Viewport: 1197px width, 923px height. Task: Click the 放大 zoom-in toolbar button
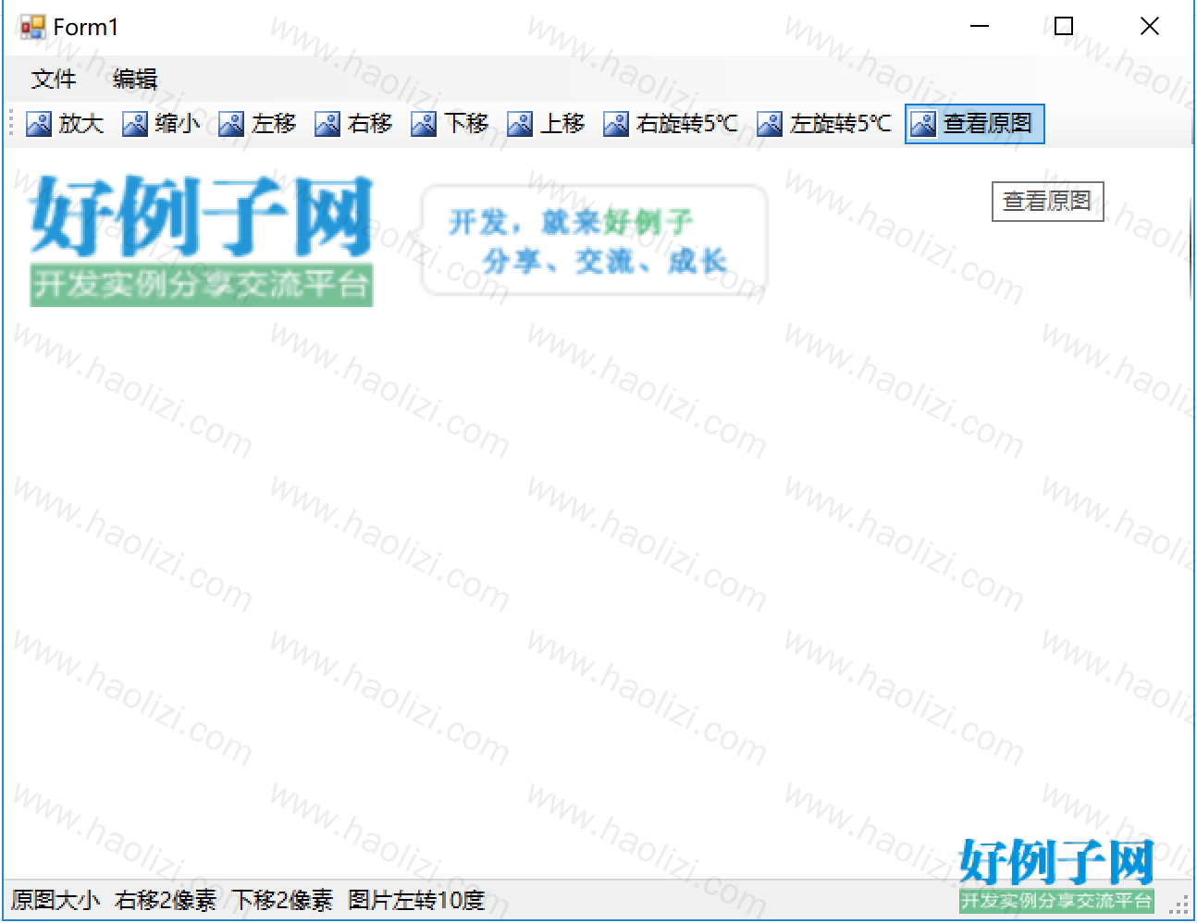pyautogui.click(x=65, y=124)
